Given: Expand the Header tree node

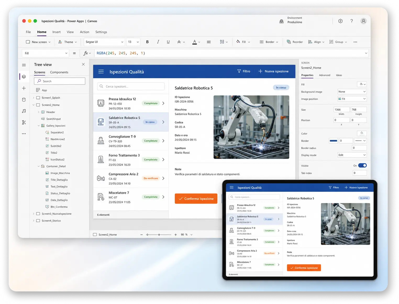Looking at the screenshot, I should [38, 112].
